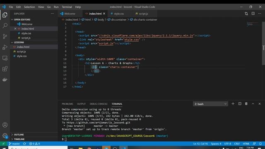265x149 pixels.
Task: Open style.css in LESSON6 folder
Action: [x=34, y=56]
